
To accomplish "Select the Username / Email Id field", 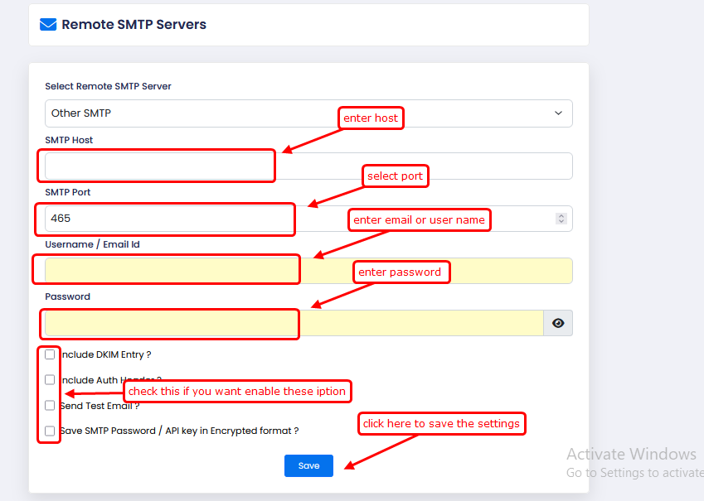I will tap(308, 271).
